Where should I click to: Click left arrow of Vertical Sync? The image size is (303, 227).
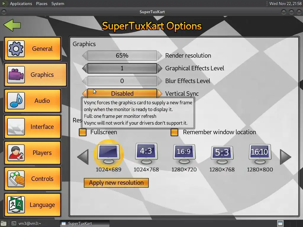84,93
